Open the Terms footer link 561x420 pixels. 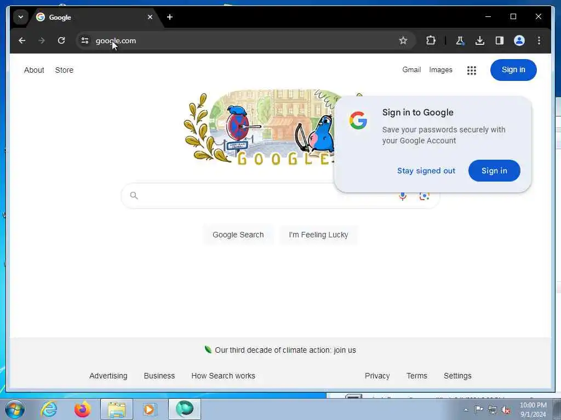[x=416, y=376]
